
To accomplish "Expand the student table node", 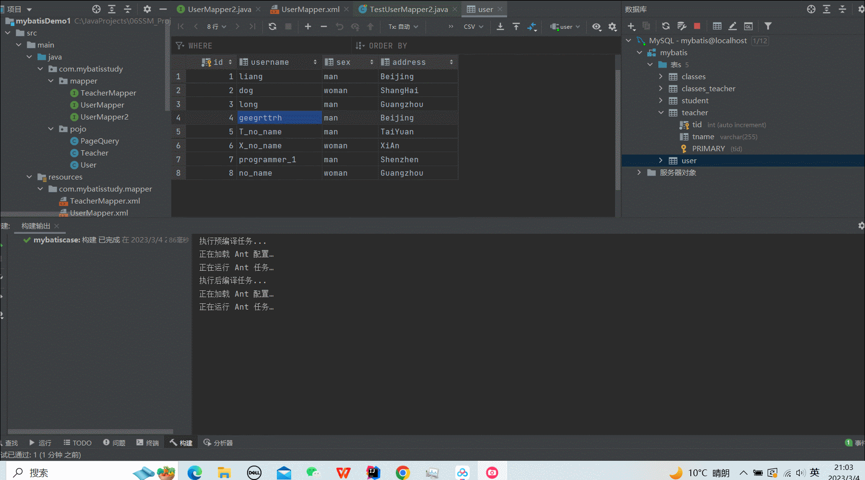I will 661,100.
